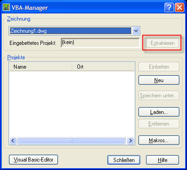Open the Makros... dialog
This screenshot has height=170, width=187.
coord(159,140)
